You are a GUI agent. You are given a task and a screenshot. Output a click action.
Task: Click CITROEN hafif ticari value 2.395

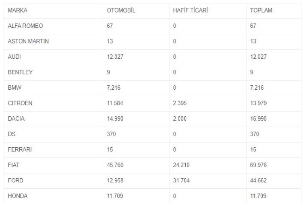pyautogui.click(x=180, y=103)
